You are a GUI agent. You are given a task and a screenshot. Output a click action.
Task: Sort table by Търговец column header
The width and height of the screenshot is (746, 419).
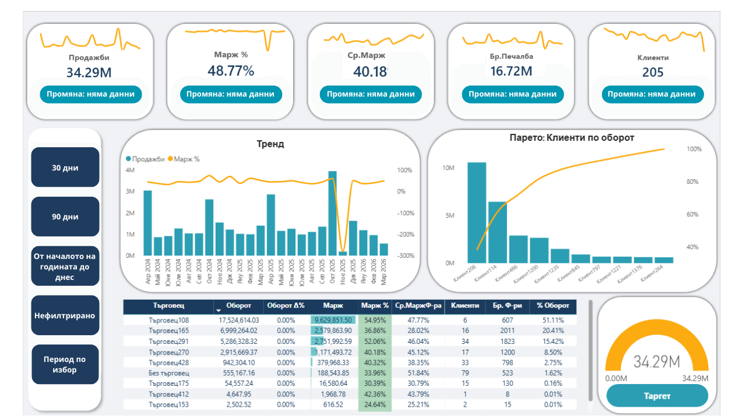tap(168, 306)
